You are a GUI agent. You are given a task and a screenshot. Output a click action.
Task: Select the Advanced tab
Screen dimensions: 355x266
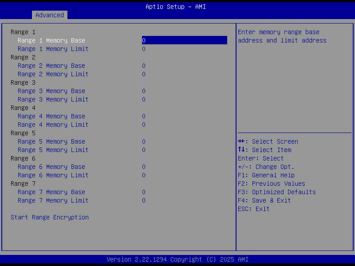click(49, 15)
